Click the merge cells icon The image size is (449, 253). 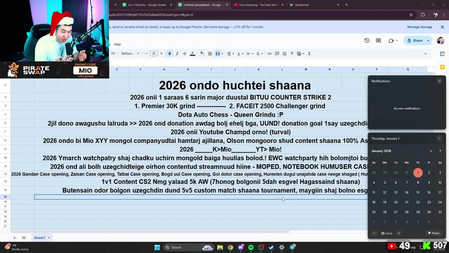217,53
